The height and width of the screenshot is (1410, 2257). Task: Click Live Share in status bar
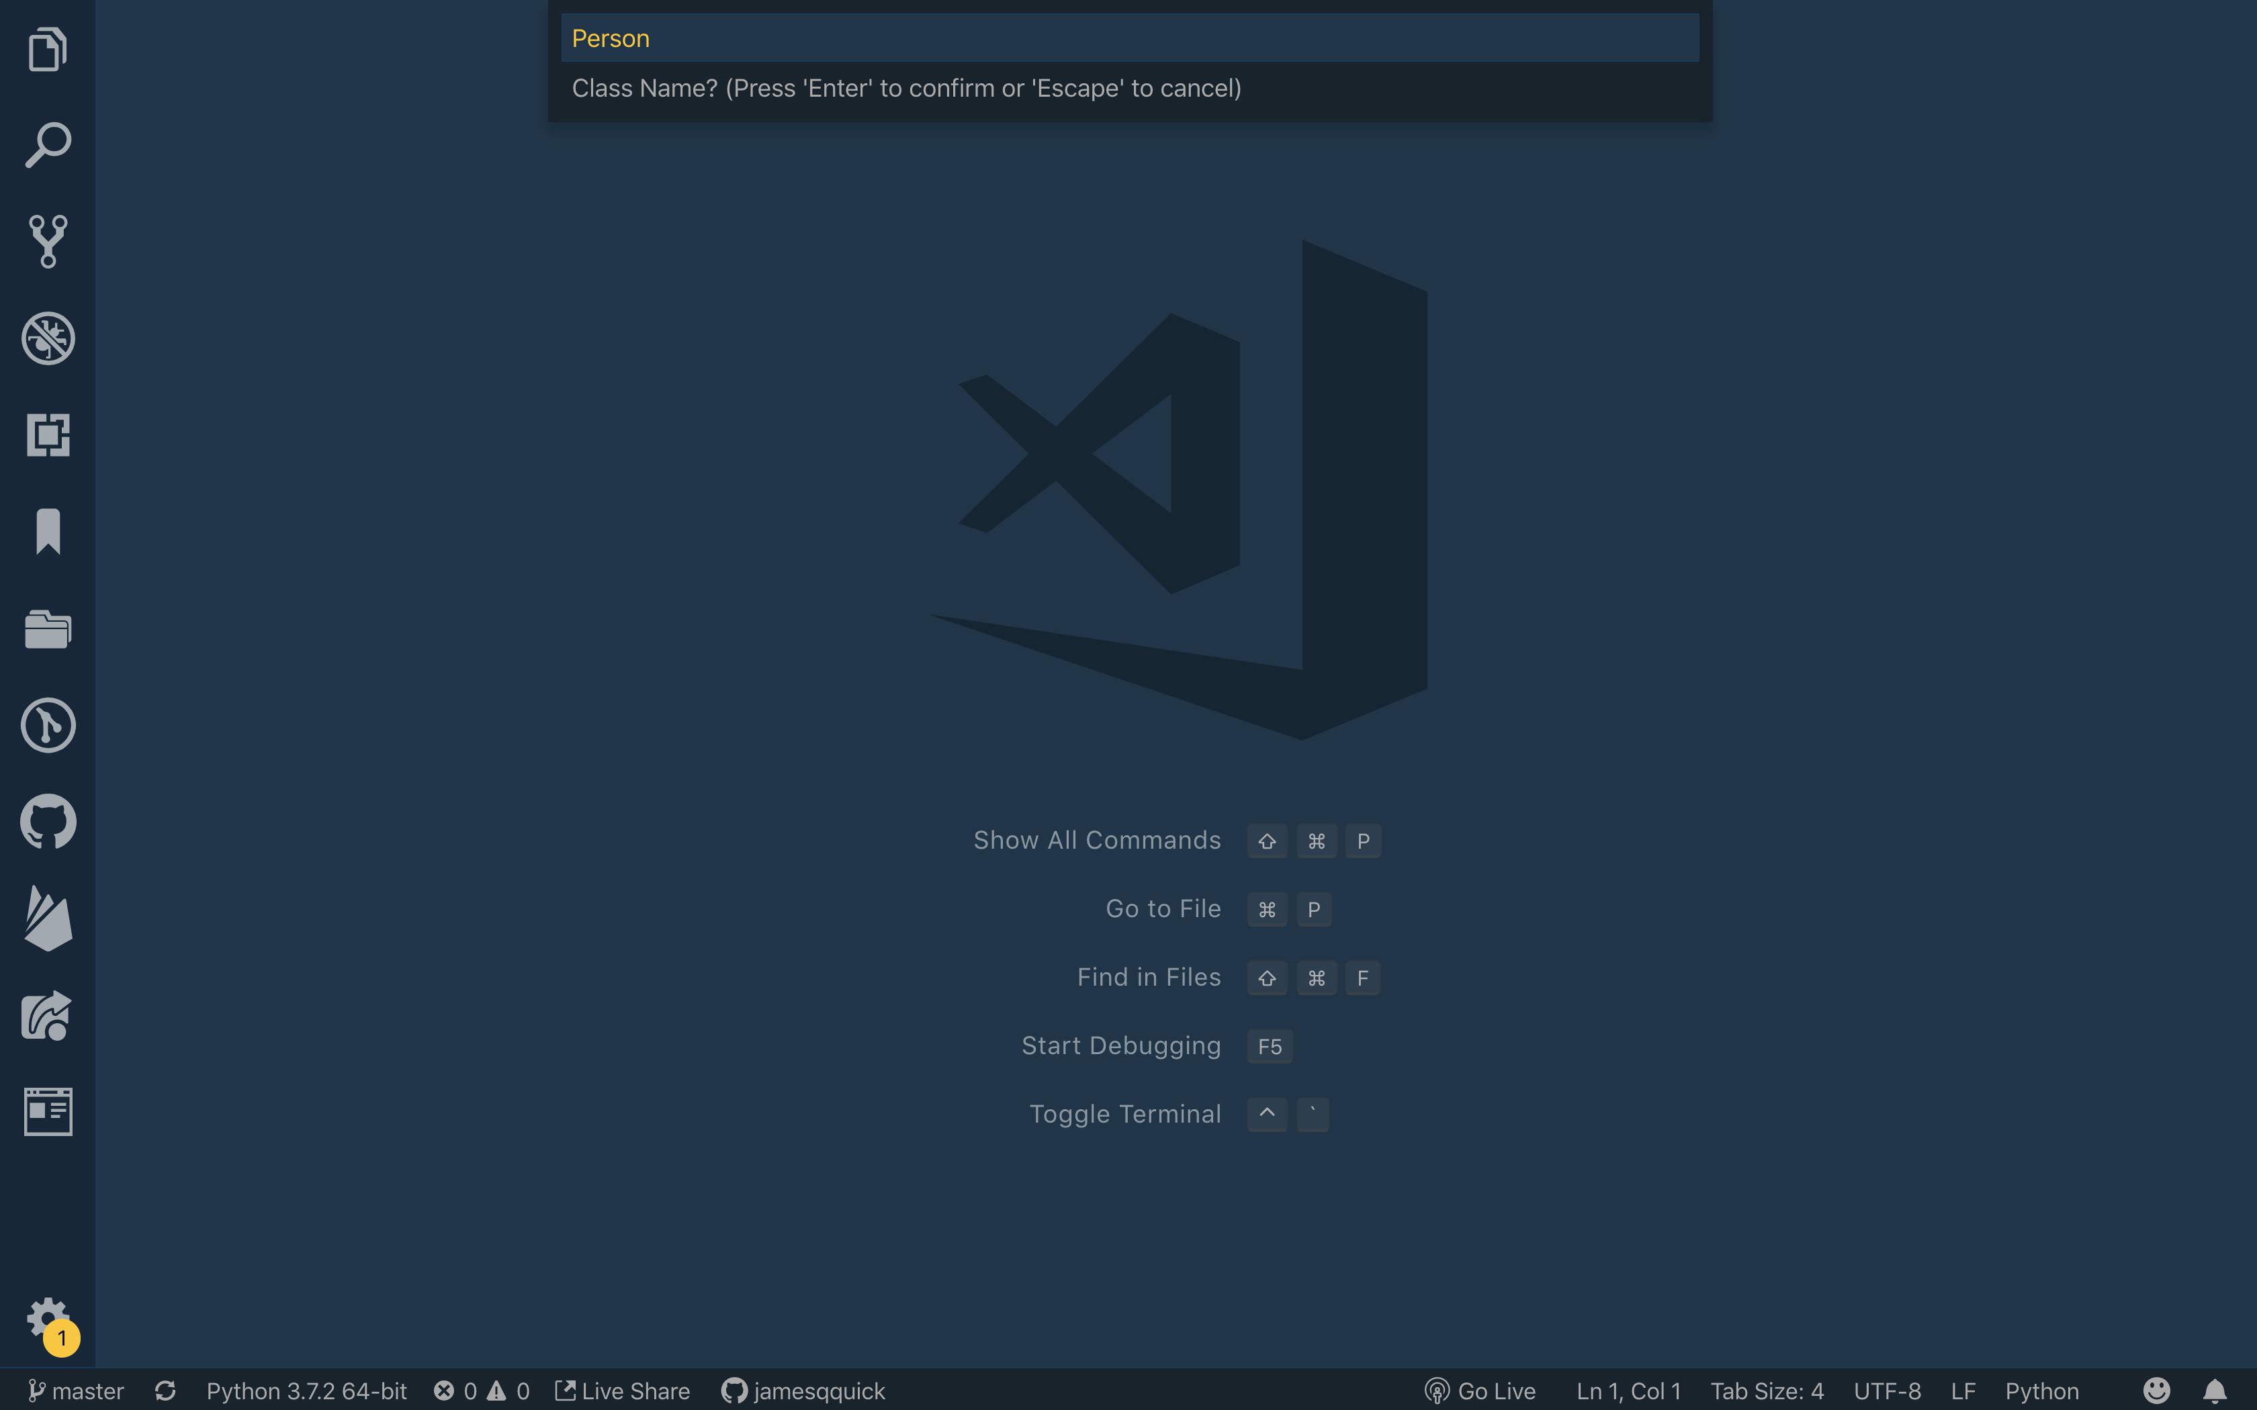tap(623, 1391)
